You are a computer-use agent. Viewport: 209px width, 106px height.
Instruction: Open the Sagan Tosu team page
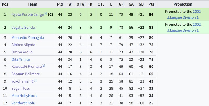coord(21,88)
